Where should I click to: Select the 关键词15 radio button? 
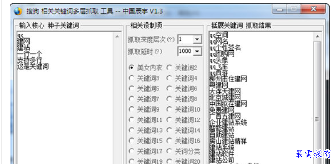(x=131, y=141)
